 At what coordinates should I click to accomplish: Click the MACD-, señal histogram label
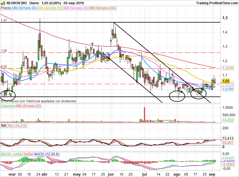[x=11, y=154]
